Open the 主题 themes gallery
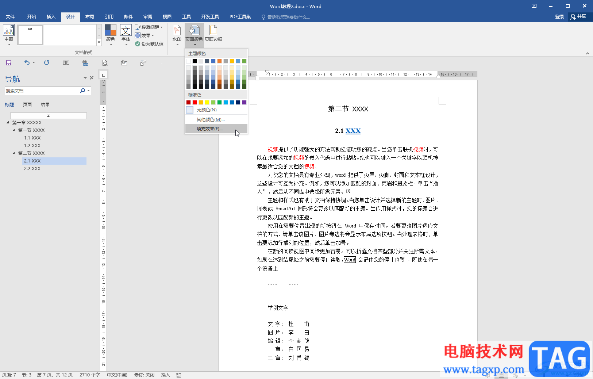This screenshot has width=593, height=379. pyautogui.click(x=9, y=35)
